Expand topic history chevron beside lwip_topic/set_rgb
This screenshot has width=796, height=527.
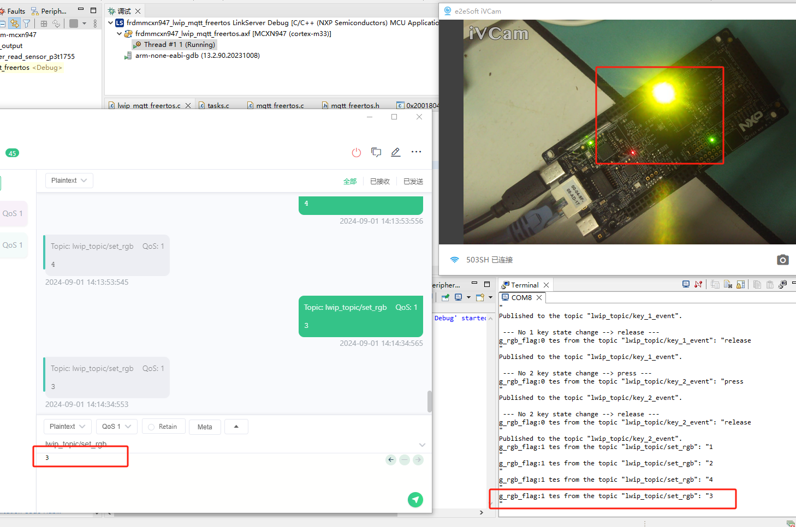pyautogui.click(x=422, y=445)
